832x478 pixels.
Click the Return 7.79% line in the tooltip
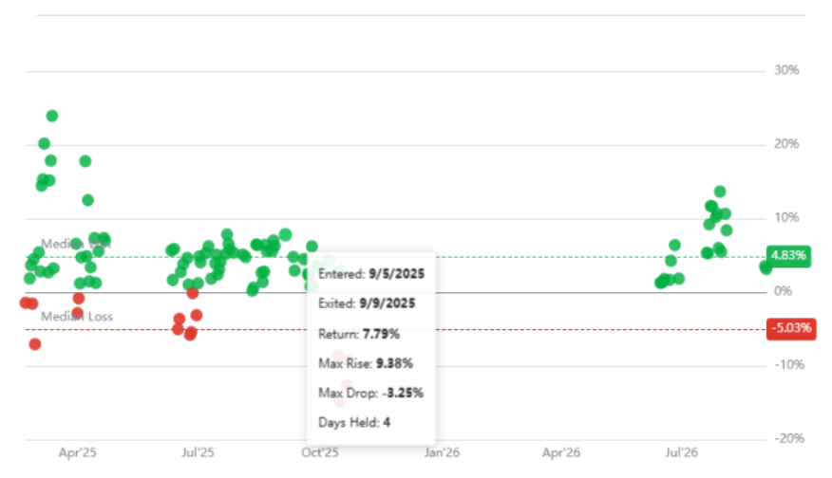point(359,335)
